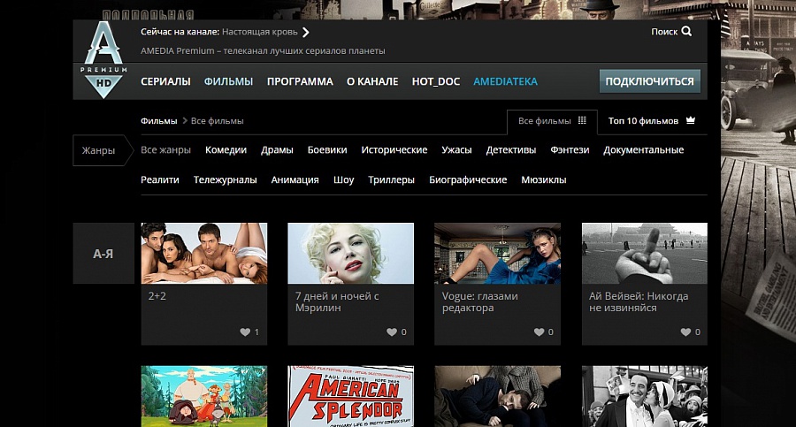The image size is (796, 427).
Task: Filter films by Фэнтези
Action: click(x=570, y=149)
